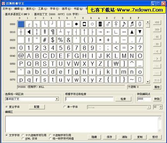Select the double exclamation ‼ cell

coord(45,32)
